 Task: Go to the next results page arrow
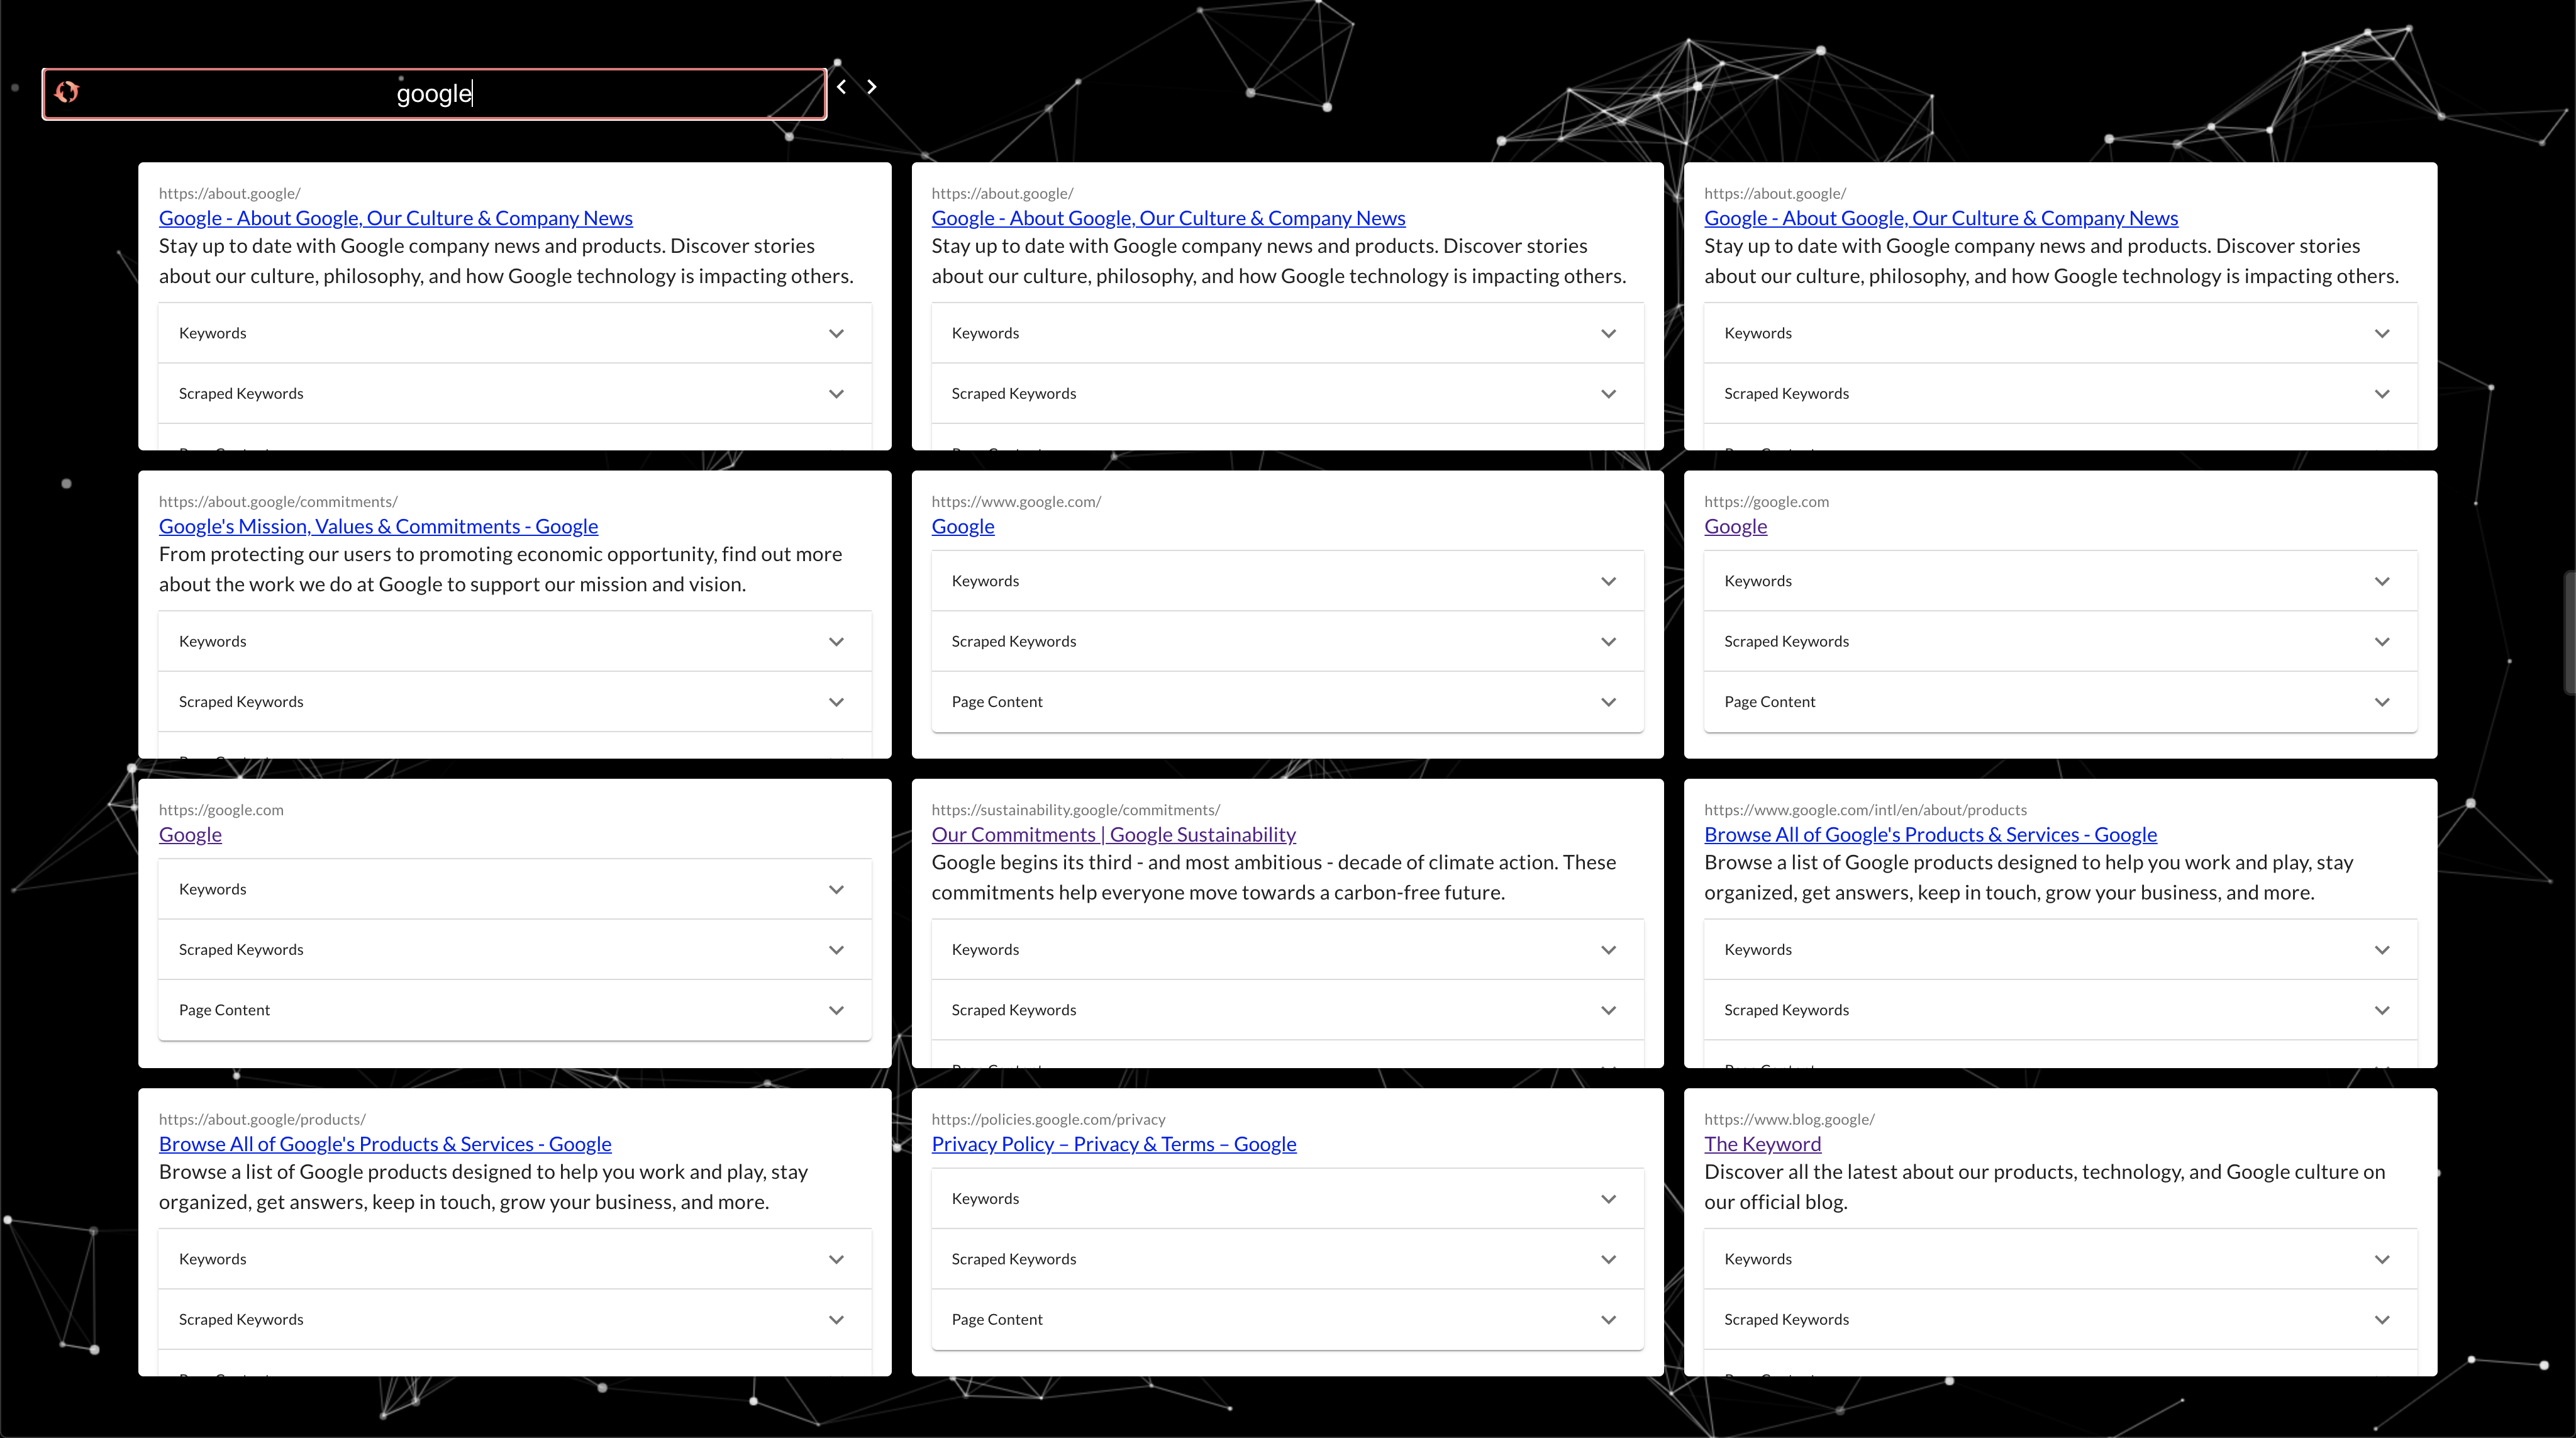pos(872,87)
